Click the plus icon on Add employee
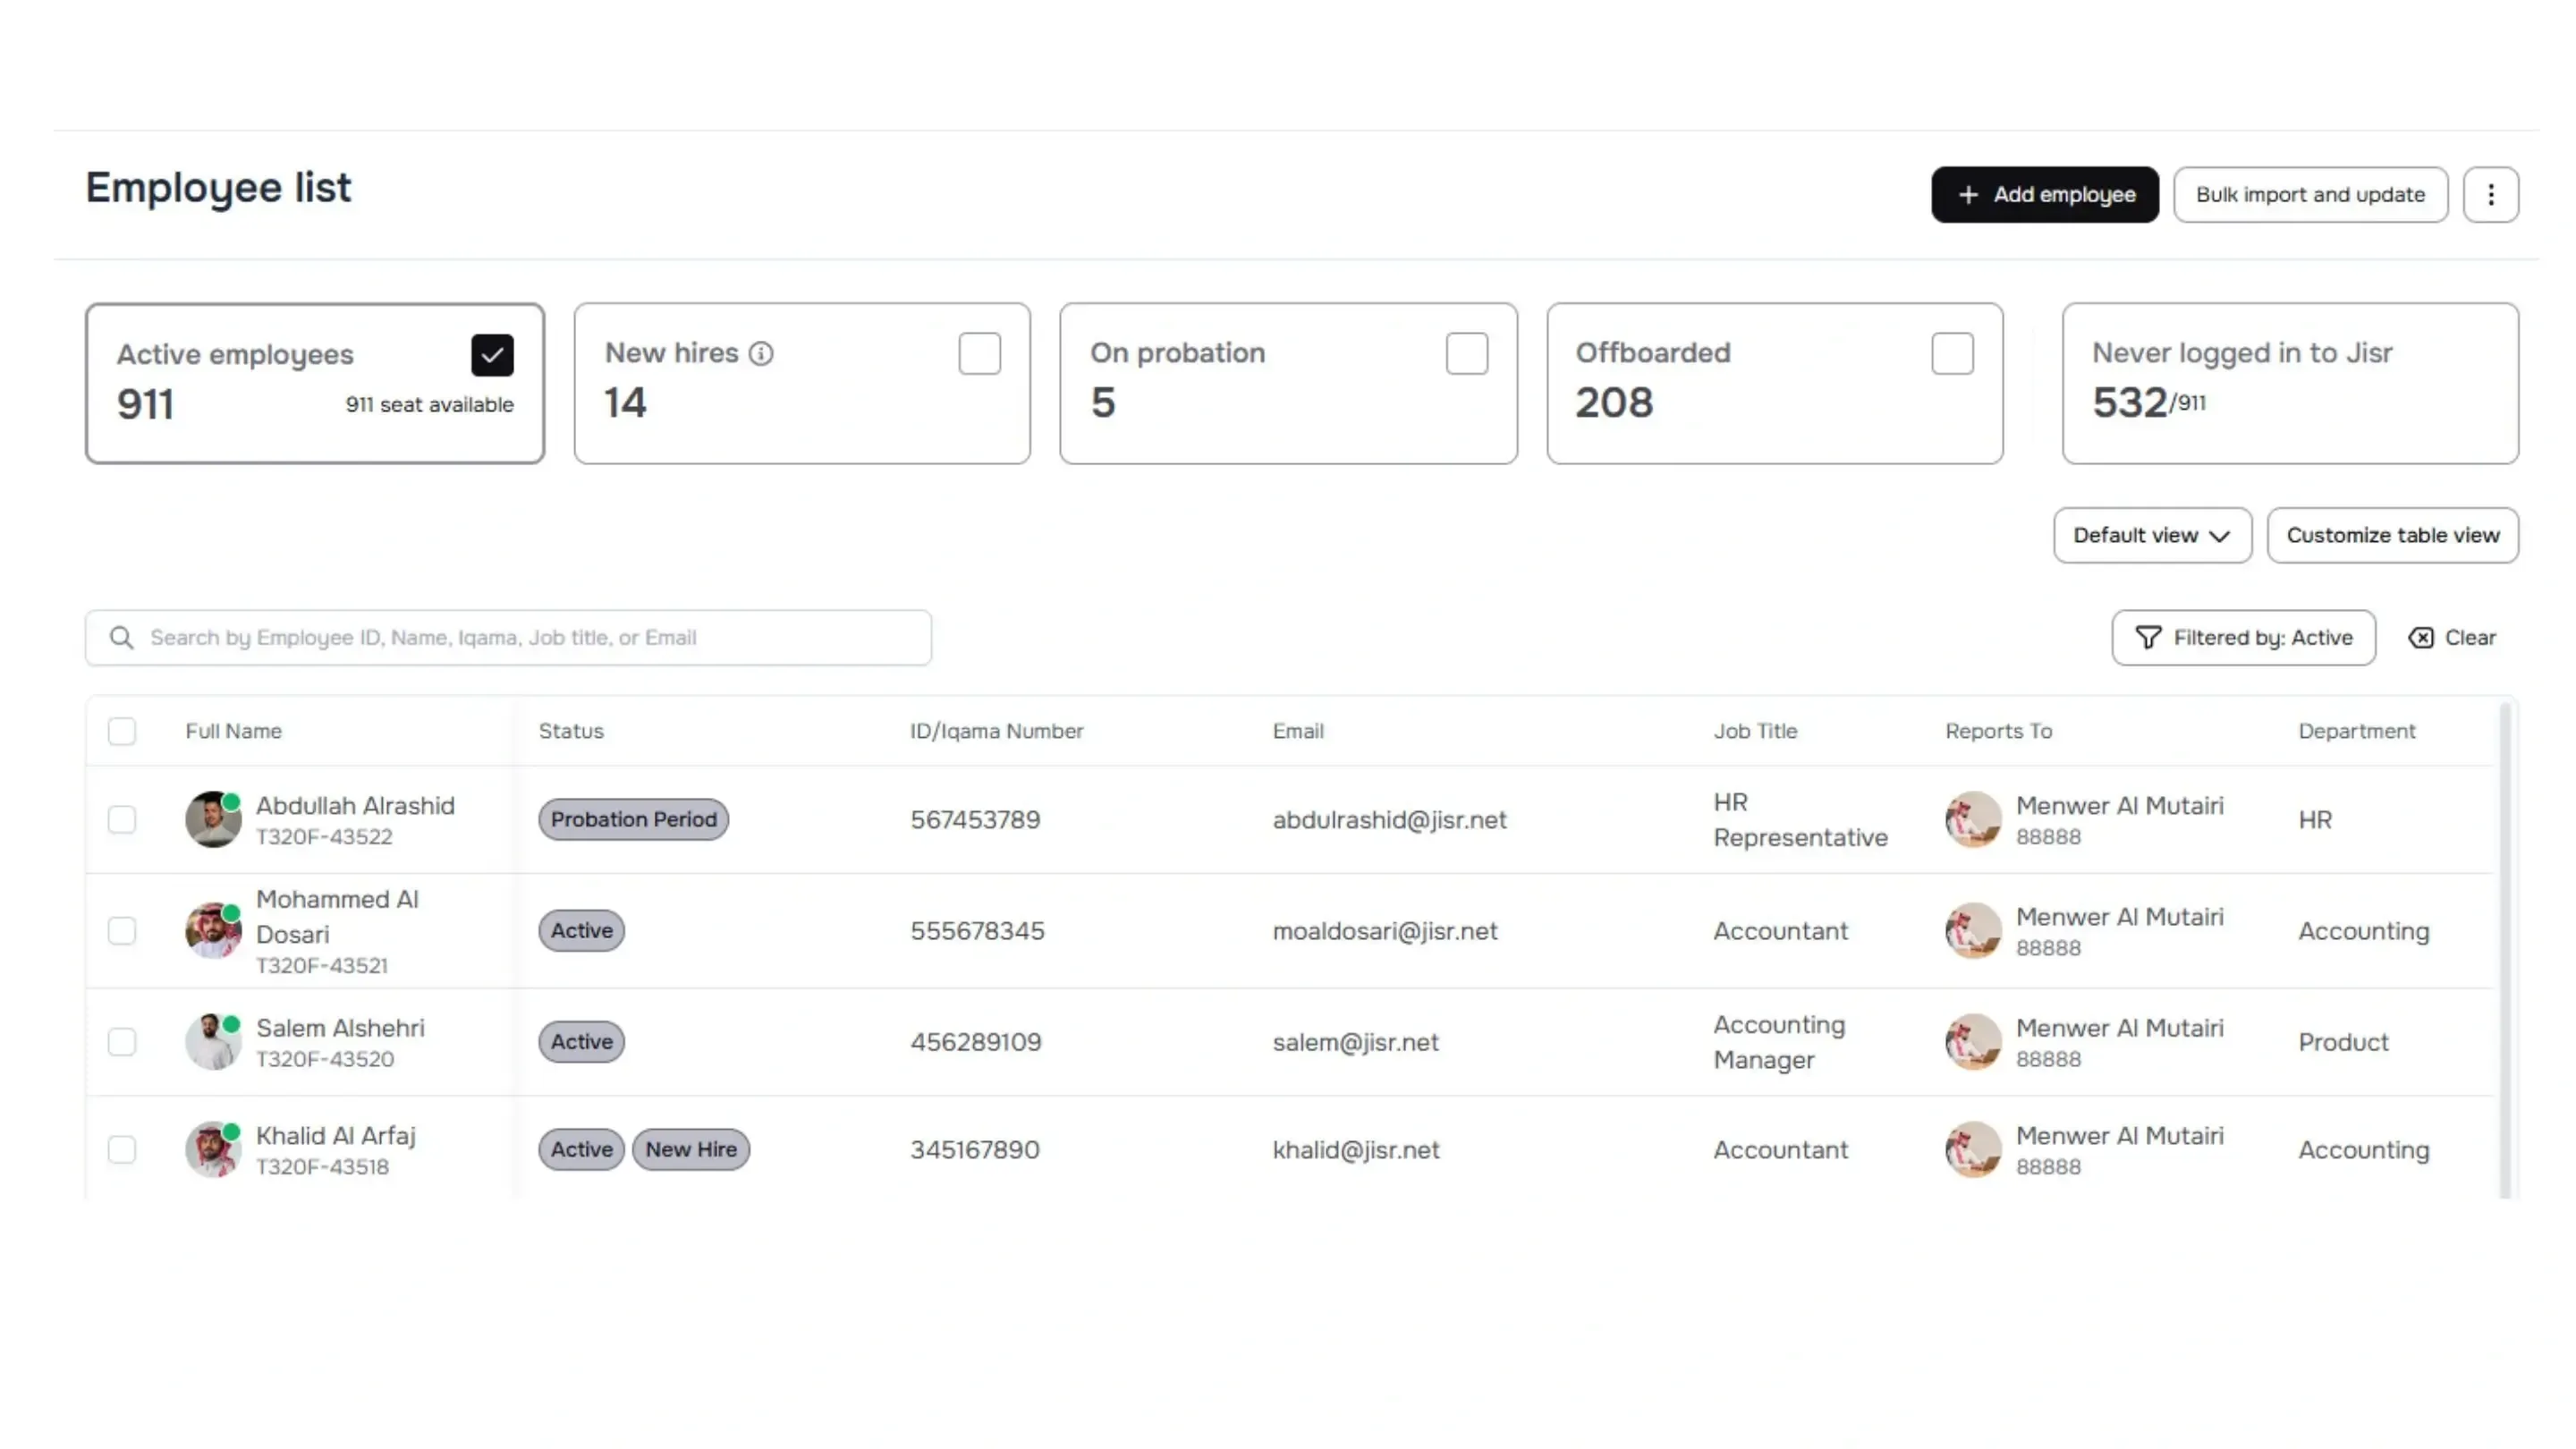The image size is (2576, 1449). (x=1968, y=194)
